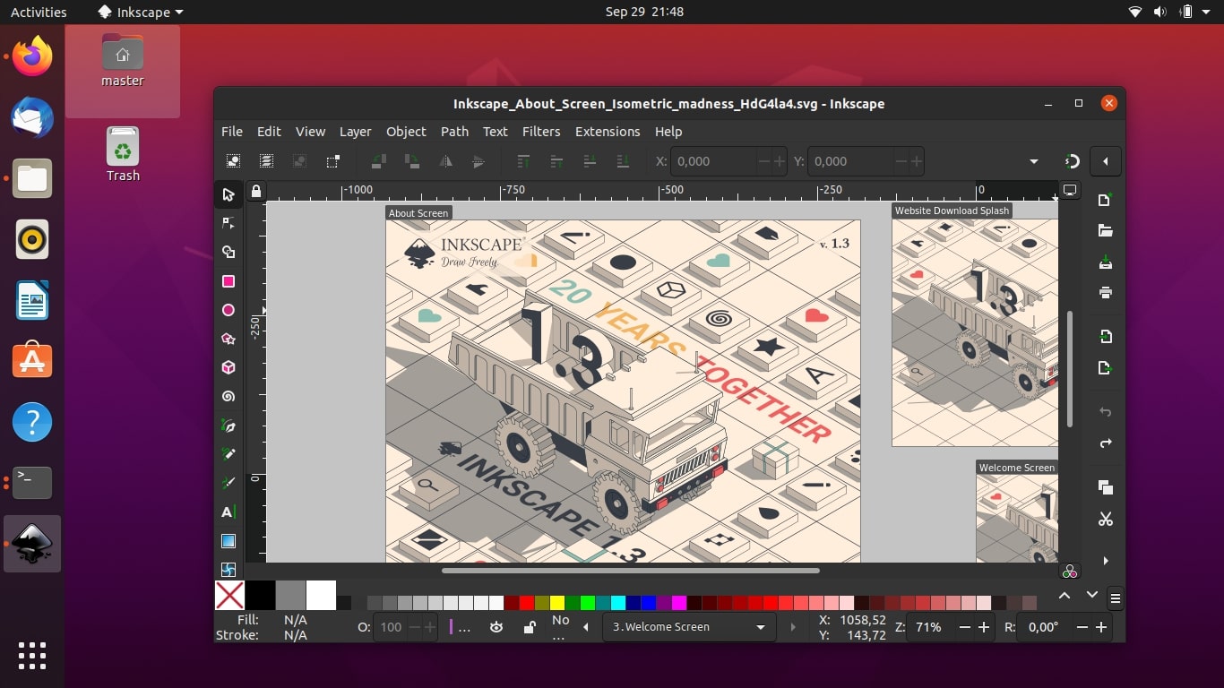Open the Object menu

click(406, 132)
